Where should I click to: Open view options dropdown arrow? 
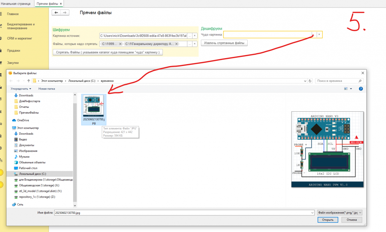351,89
